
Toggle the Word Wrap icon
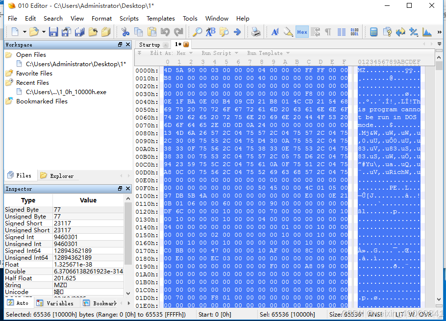315,32
